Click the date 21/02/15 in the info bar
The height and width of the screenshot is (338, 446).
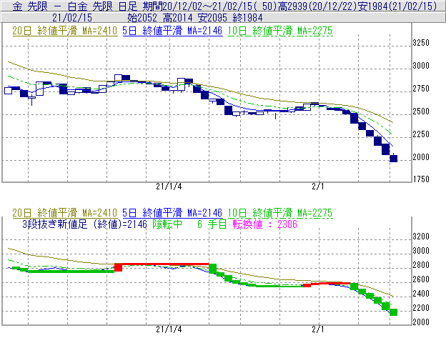pyautogui.click(x=72, y=18)
